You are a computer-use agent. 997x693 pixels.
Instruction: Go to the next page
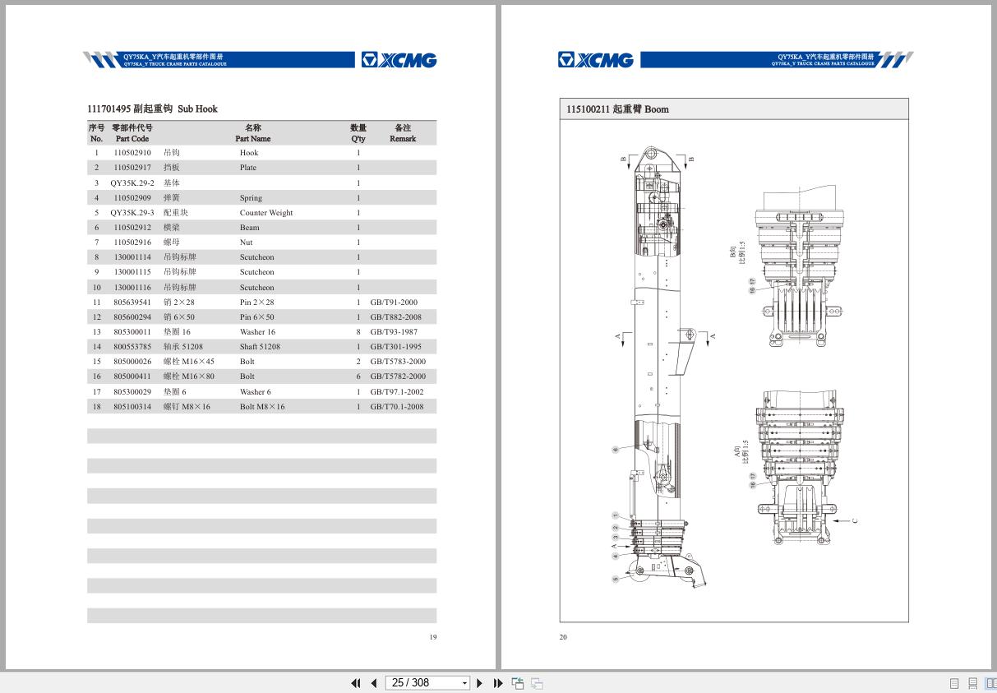click(480, 683)
